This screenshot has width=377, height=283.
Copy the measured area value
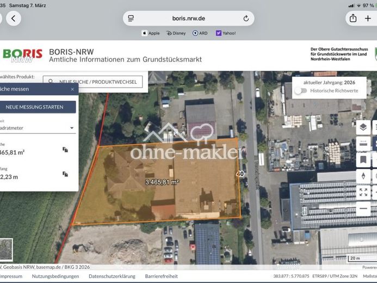click(x=65, y=150)
